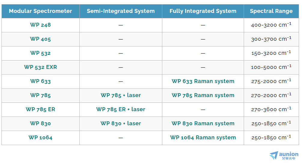302x163 pixels.
Task: Select the Modular Spectrometer column header
Action: pos(41,11)
